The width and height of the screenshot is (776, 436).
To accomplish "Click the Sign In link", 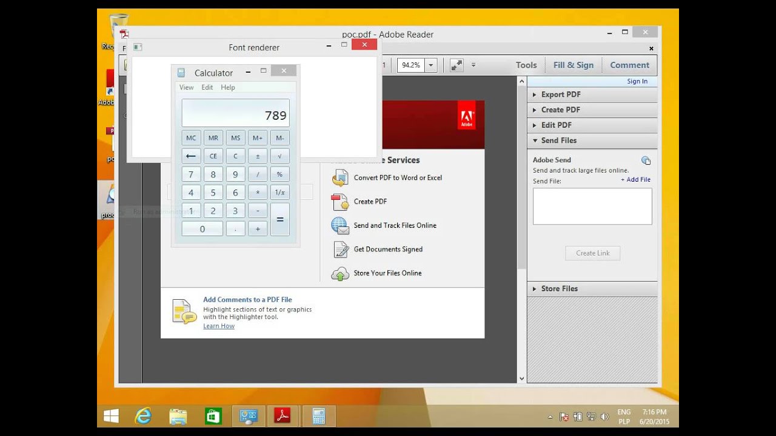I will pos(637,81).
